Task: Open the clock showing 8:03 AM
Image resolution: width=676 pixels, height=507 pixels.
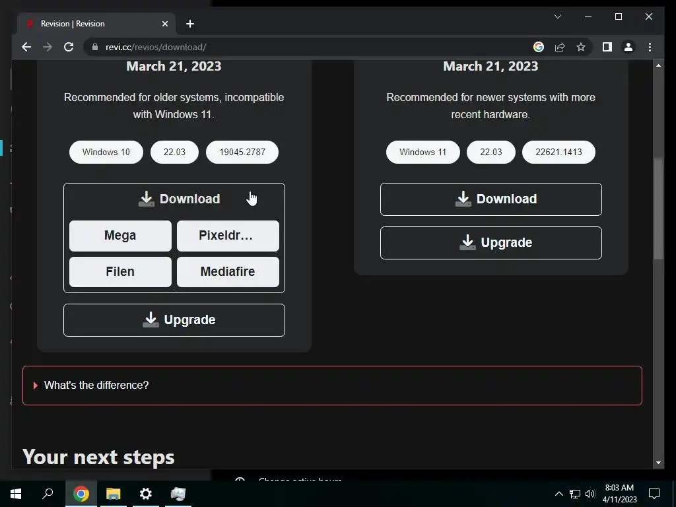Action: (619, 494)
